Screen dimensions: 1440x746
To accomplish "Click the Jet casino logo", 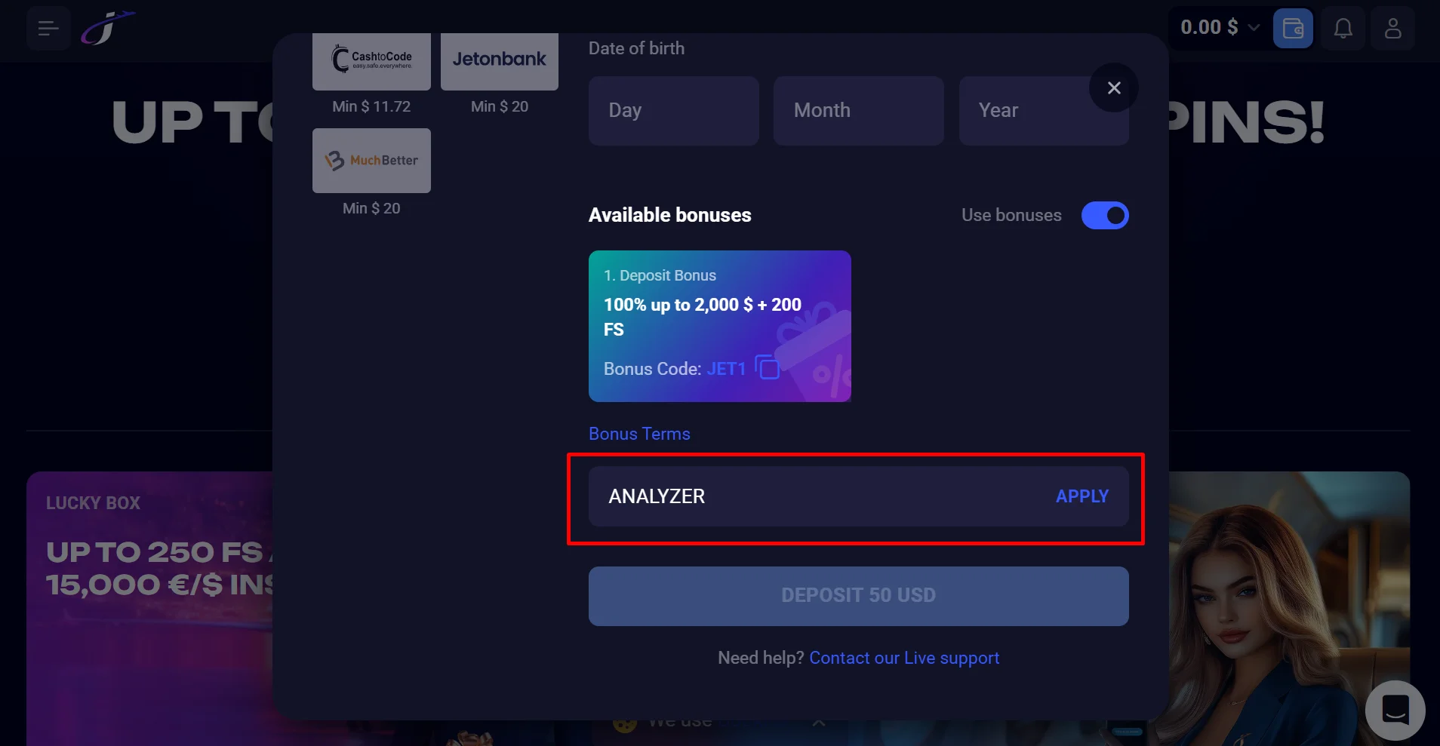I will click(x=108, y=28).
